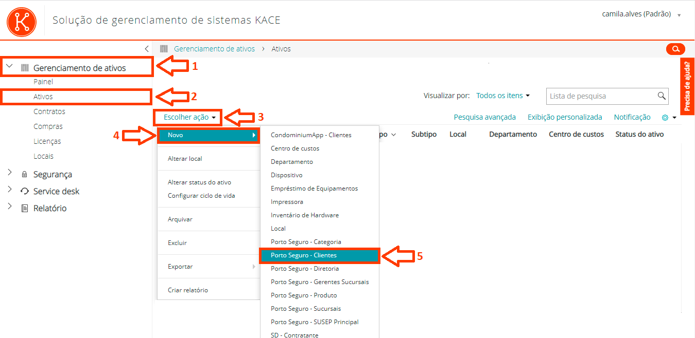This screenshot has width=695, height=338.
Task: Collapse Gerenciamento de ativos tree section
Action: click(9, 67)
